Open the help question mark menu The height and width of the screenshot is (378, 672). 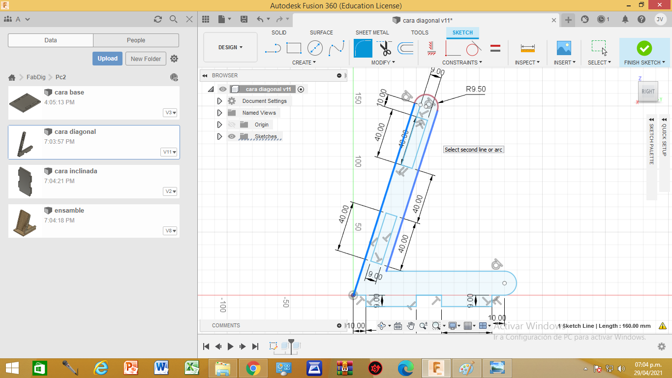641,19
